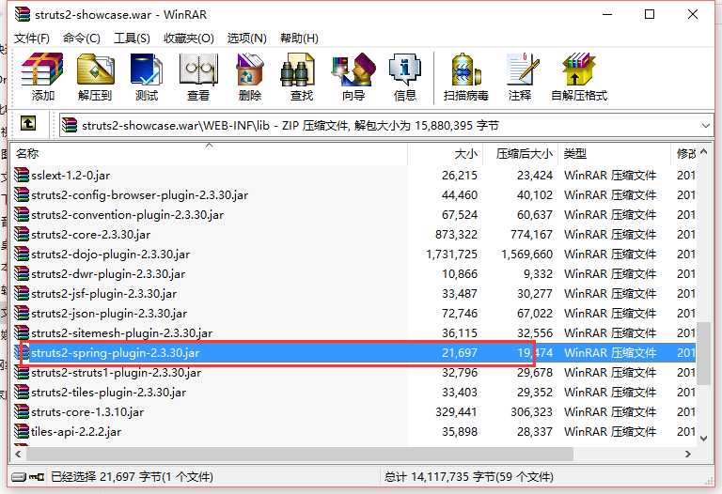Open the Help (帮助) menu
Screen dimensions: 722x494
(299, 38)
